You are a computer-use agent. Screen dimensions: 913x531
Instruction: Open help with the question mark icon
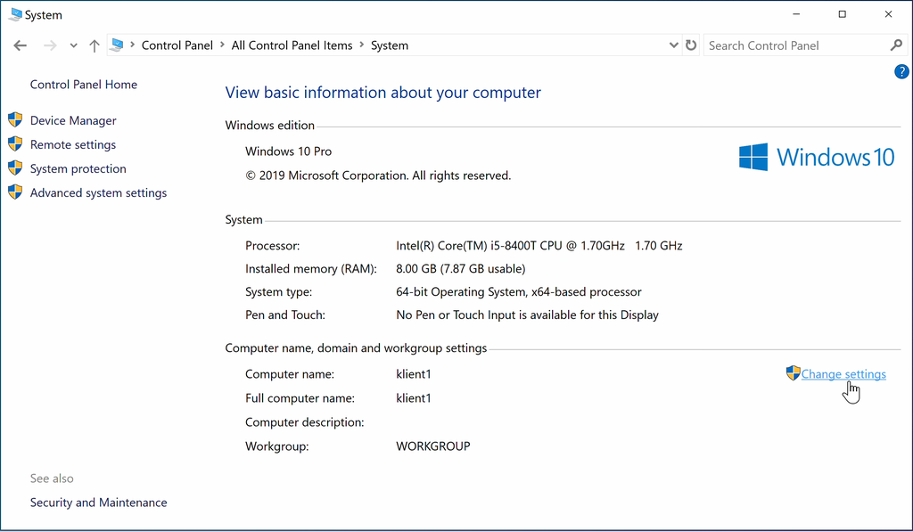pos(901,71)
